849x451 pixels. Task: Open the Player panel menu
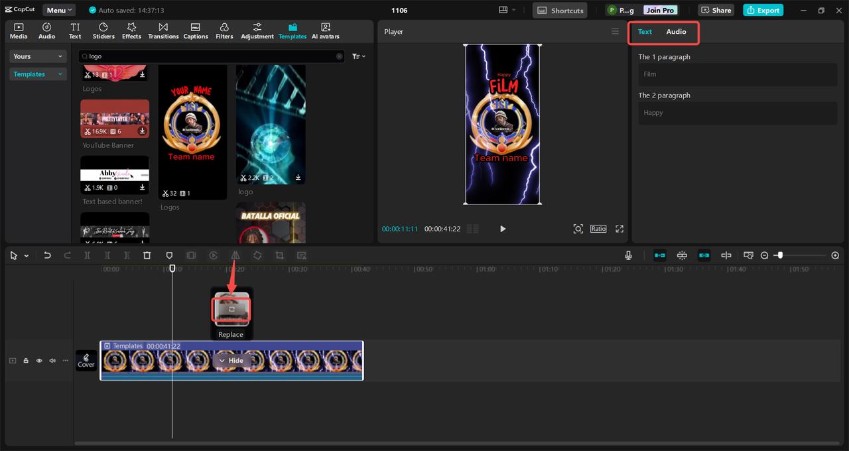click(x=615, y=31)
